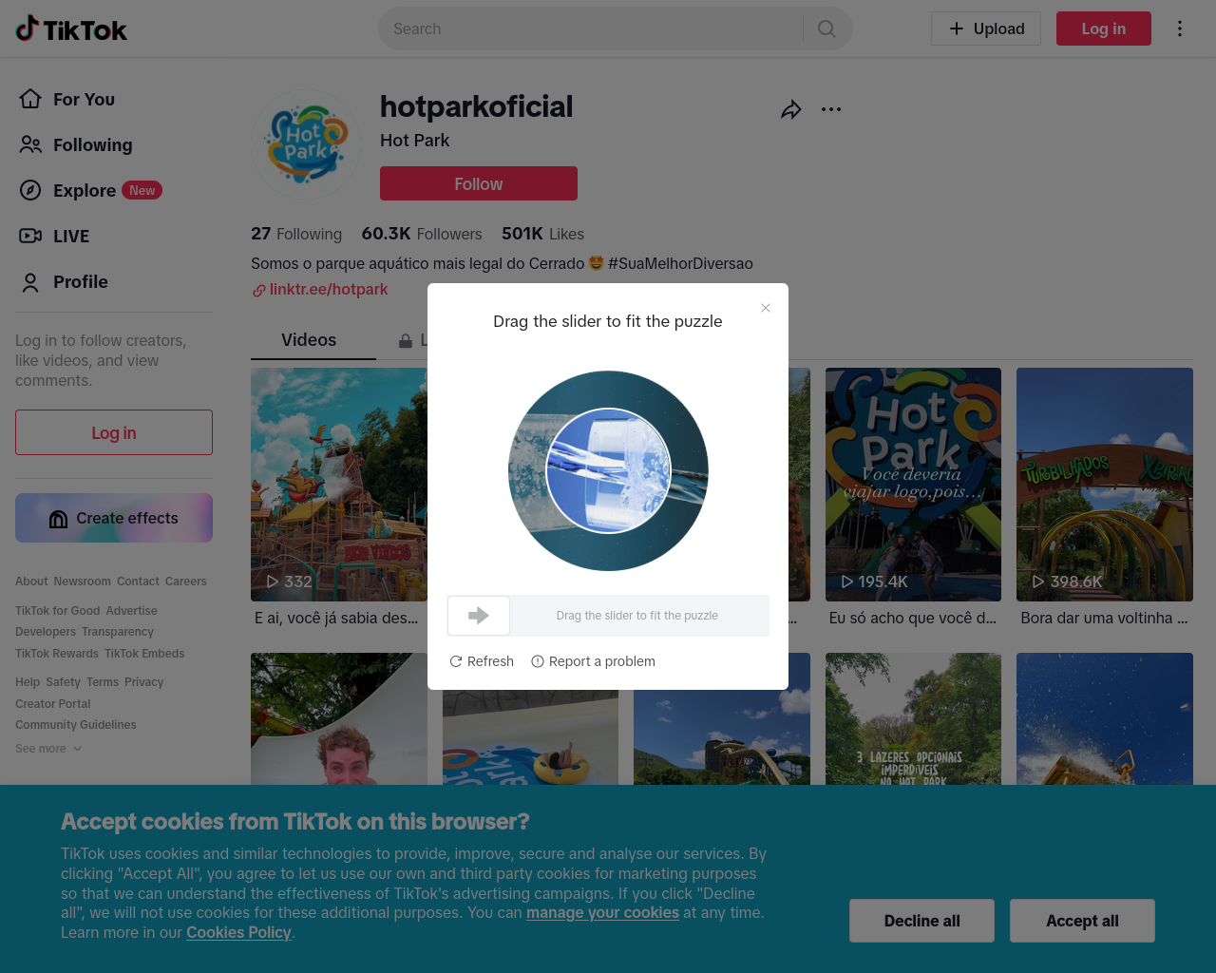Click the 60.3K Followers count

(x=422, y=234)
